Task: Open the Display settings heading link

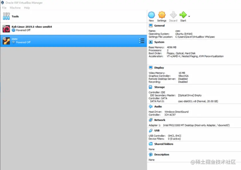Action: (x=159, y=68)
